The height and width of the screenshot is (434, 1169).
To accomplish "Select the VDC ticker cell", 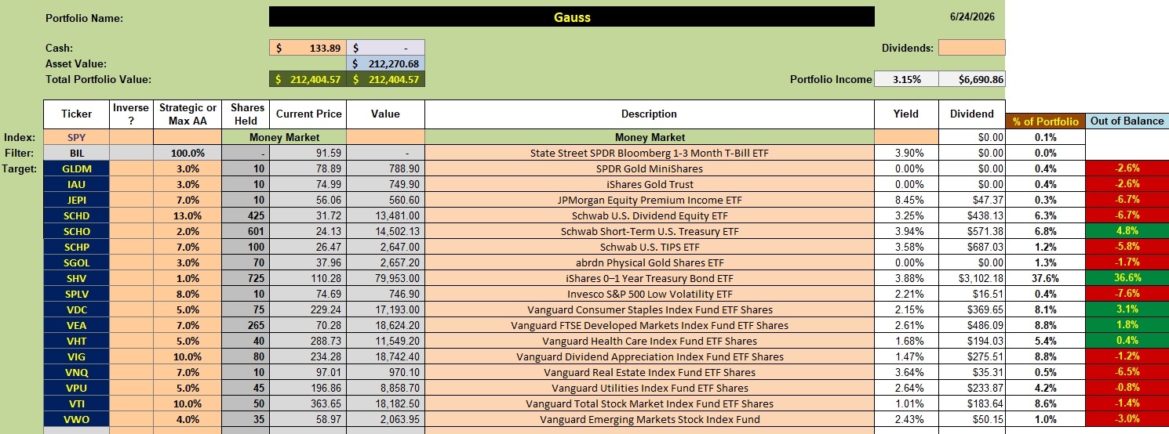I will point(76,309).
